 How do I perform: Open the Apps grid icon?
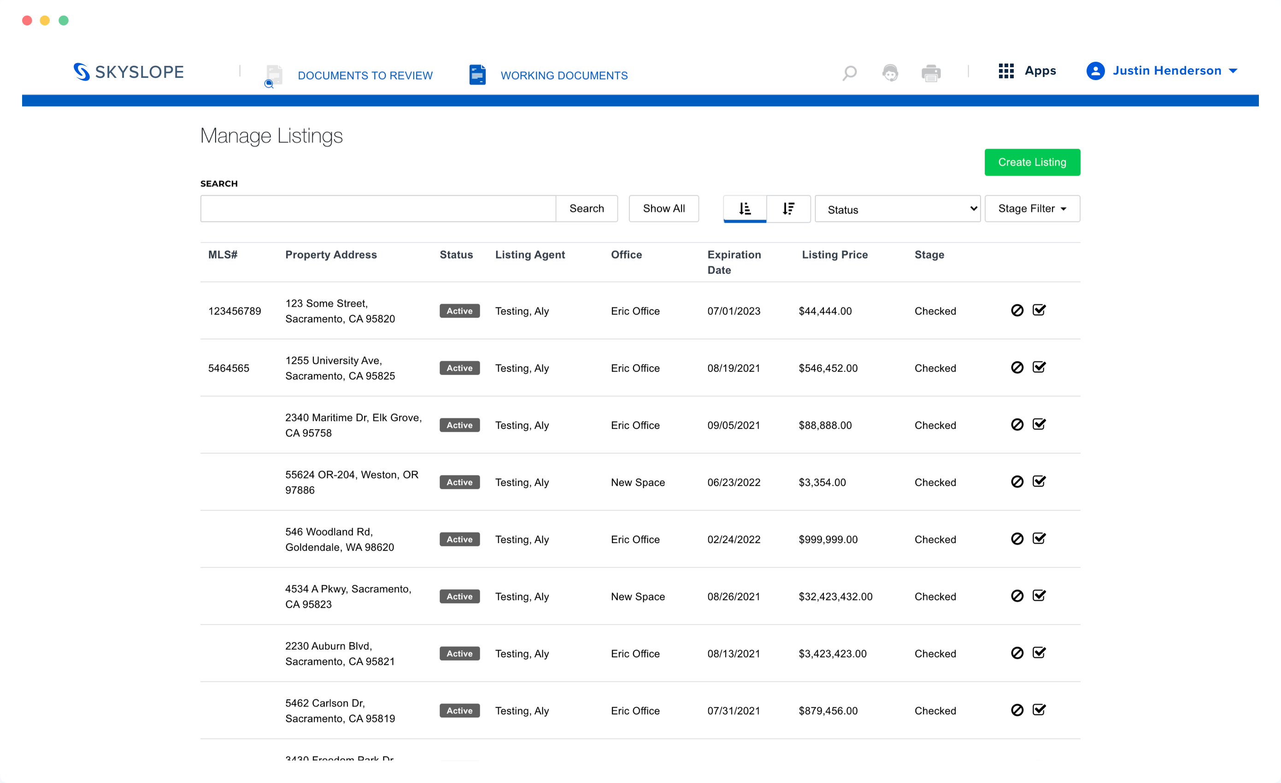1006,70
